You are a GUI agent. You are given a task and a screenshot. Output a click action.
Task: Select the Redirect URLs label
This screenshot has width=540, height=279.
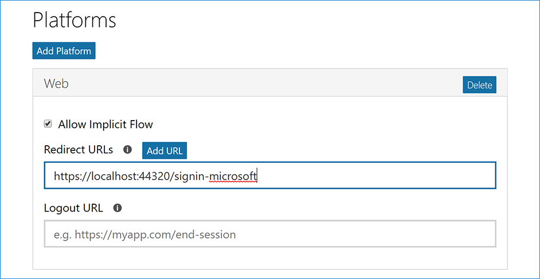pyautogui.click(x=79, y=150)
